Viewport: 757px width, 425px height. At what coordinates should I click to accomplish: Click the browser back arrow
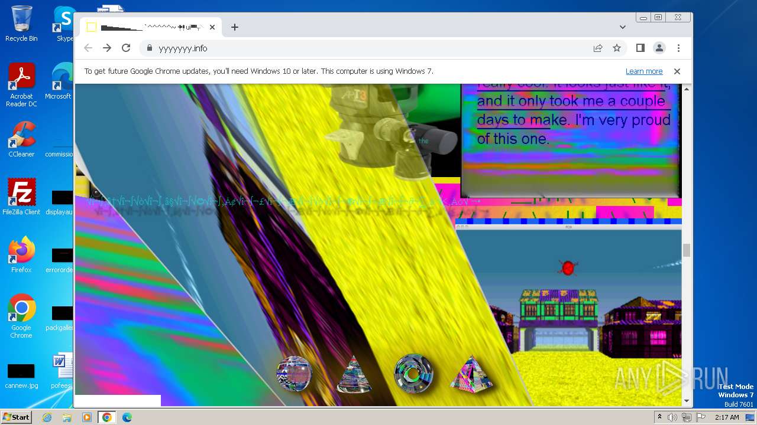pyautogui.click(x=88, y=48)
